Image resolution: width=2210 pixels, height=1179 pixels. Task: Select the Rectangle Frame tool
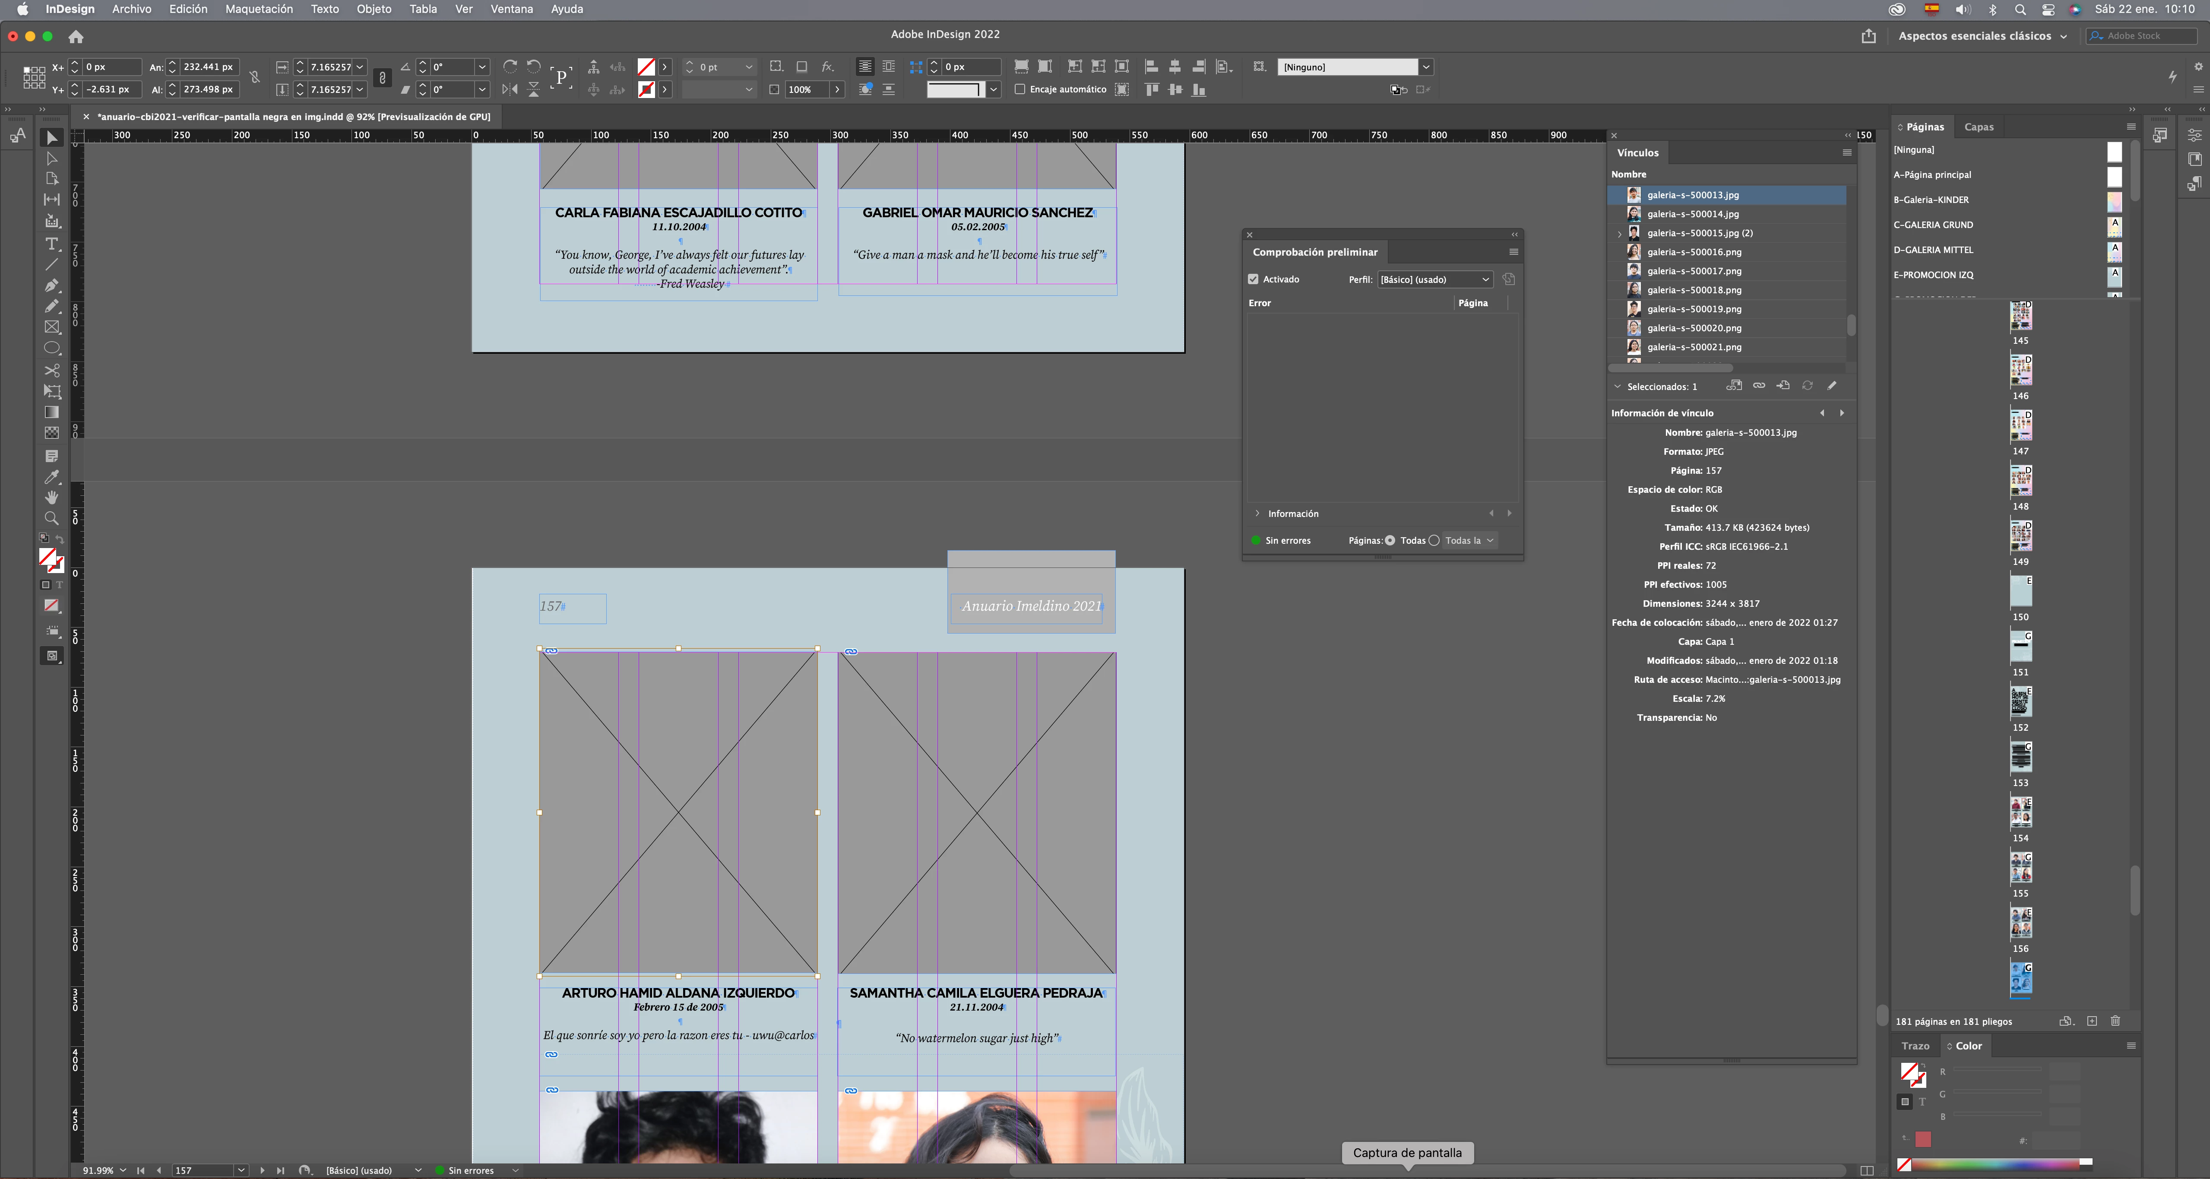pyautogui.click(x=51, y=327)
